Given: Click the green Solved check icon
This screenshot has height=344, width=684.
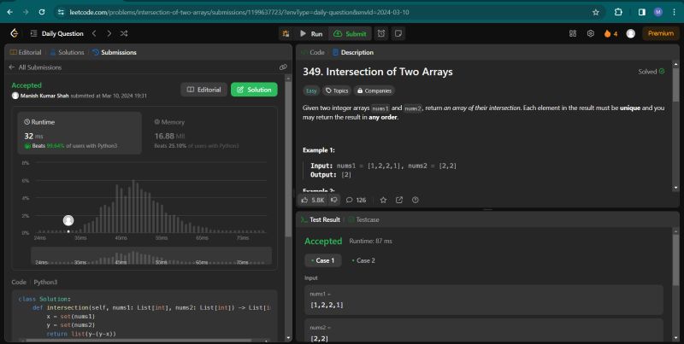Looking at the screenshot, I should coord(662,72).
